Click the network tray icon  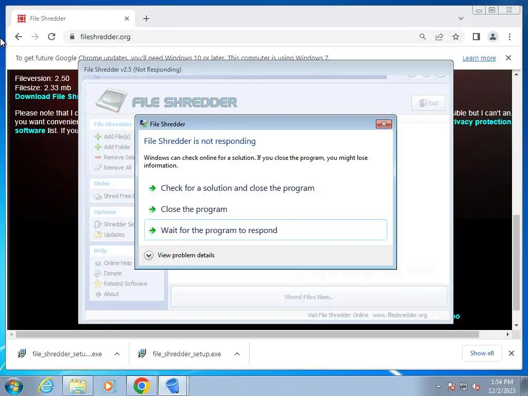coord(464,386)
